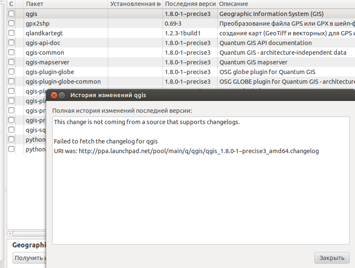Tick the qlandkartegt package checkbox
The width and height of the screenshot is (355, 268).
tap(11, 33)
